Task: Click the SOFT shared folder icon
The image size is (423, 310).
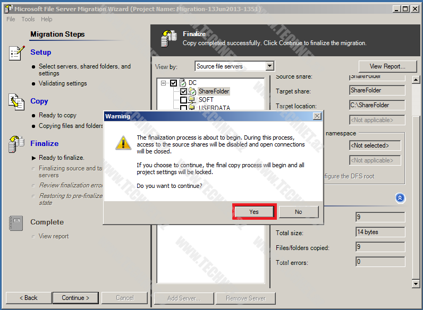Action: pyautogui.click(x=192, y=100)
